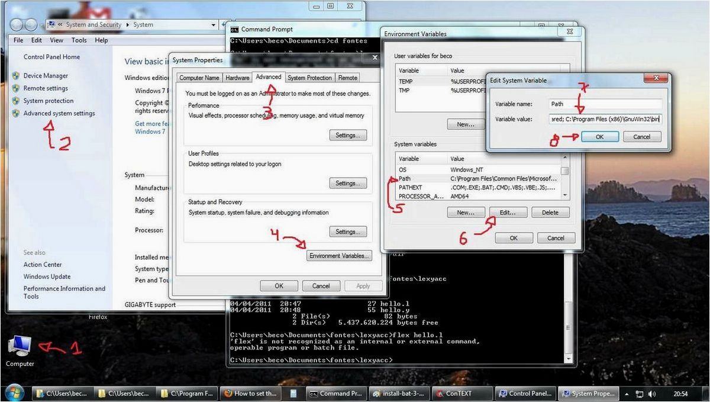
Task: Open the Help menu in Control Panel
Action: (x=102, y=40)
